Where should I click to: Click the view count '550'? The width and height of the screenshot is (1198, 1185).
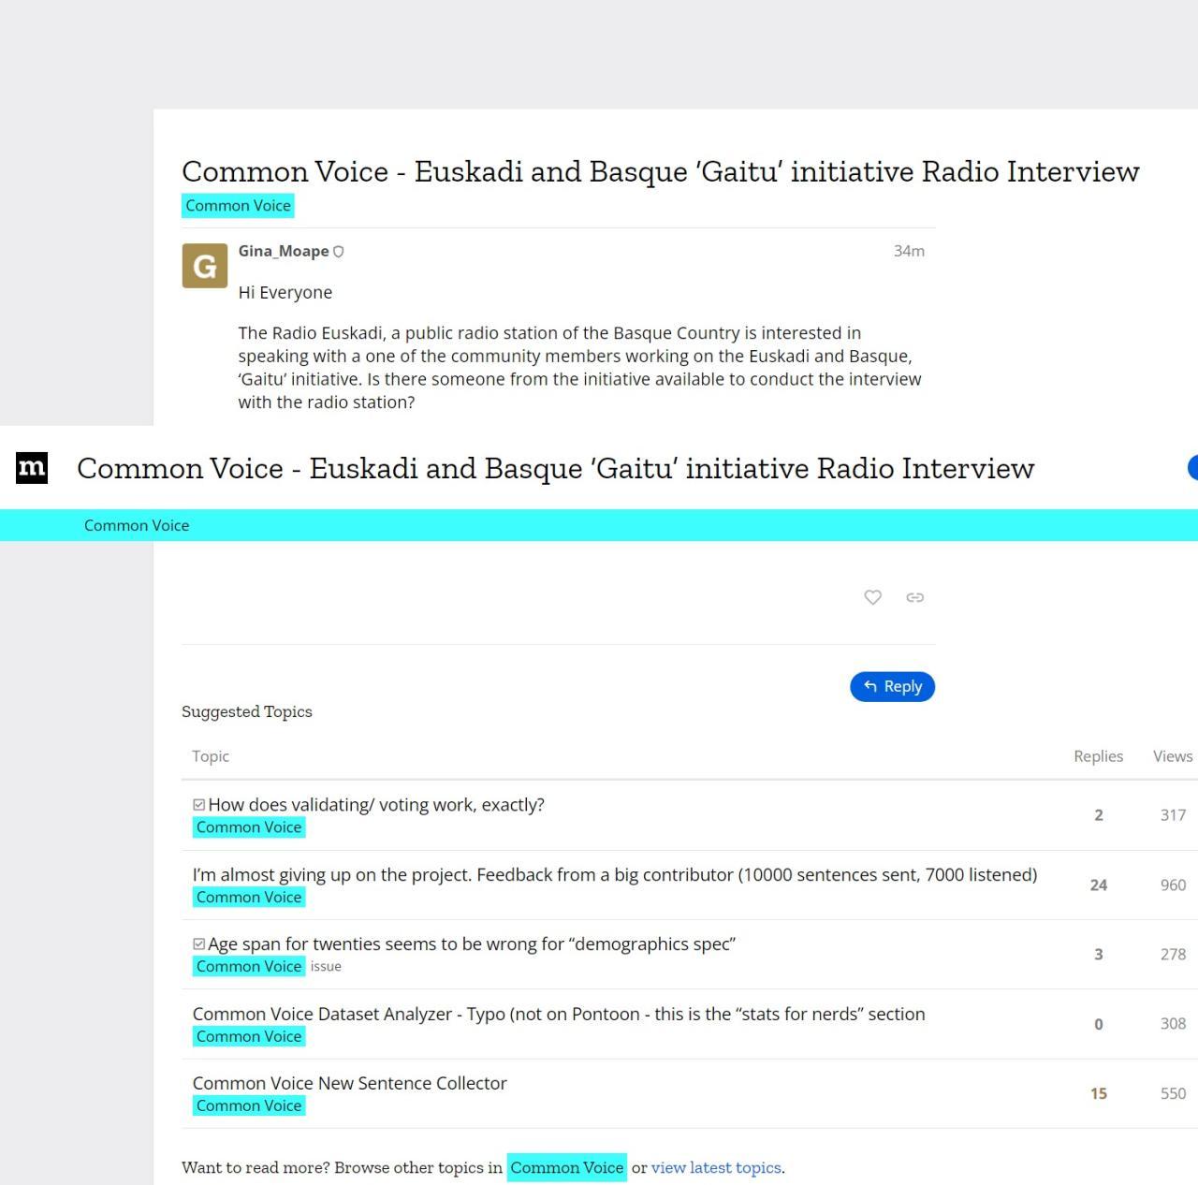coord(1173,1093)
